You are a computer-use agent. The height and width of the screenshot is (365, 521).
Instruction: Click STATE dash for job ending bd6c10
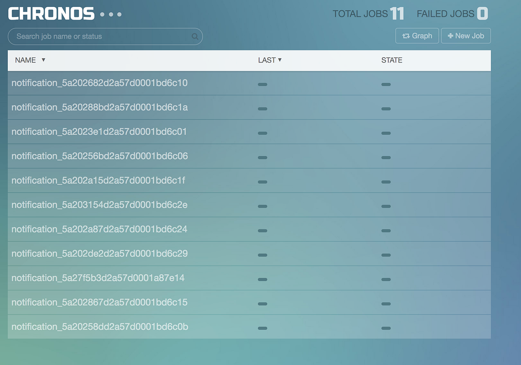click(x=386, y=84)
